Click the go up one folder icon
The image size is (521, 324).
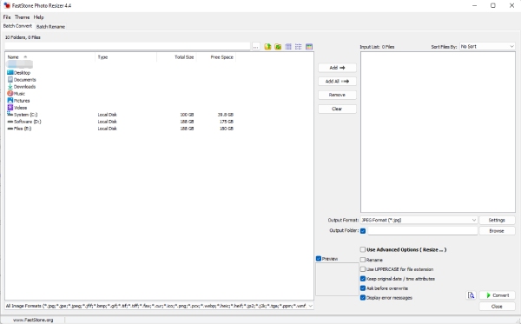(267, 47)
